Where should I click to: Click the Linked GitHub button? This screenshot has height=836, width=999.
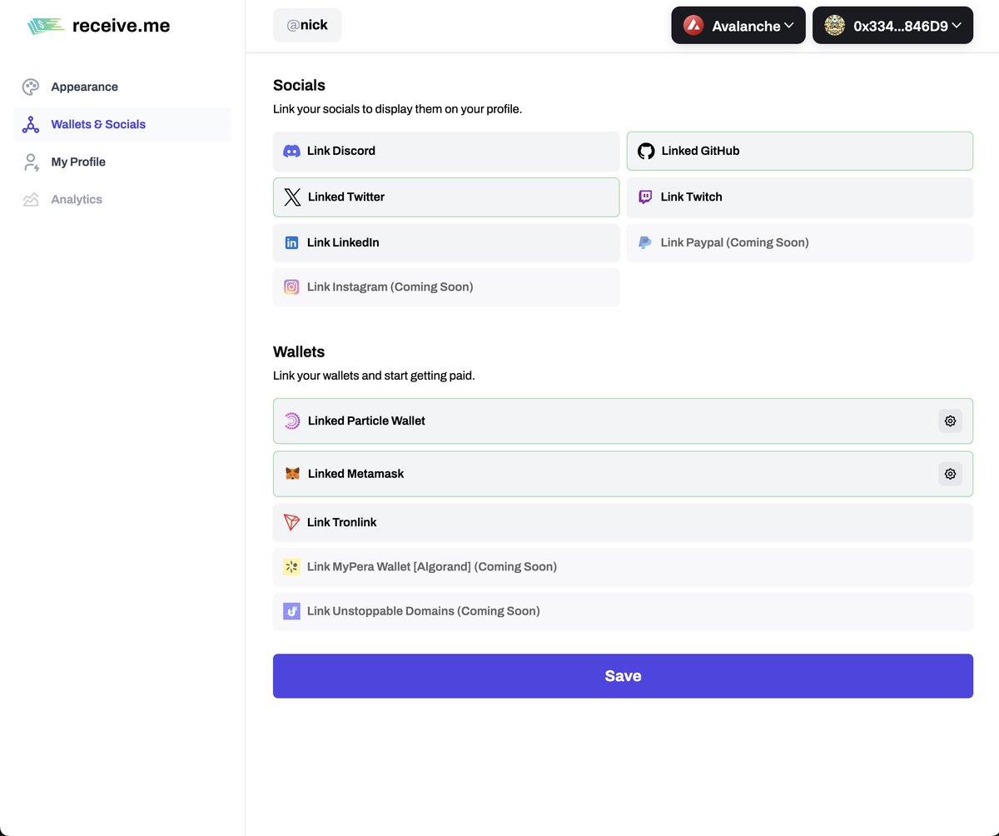(800, 151)
